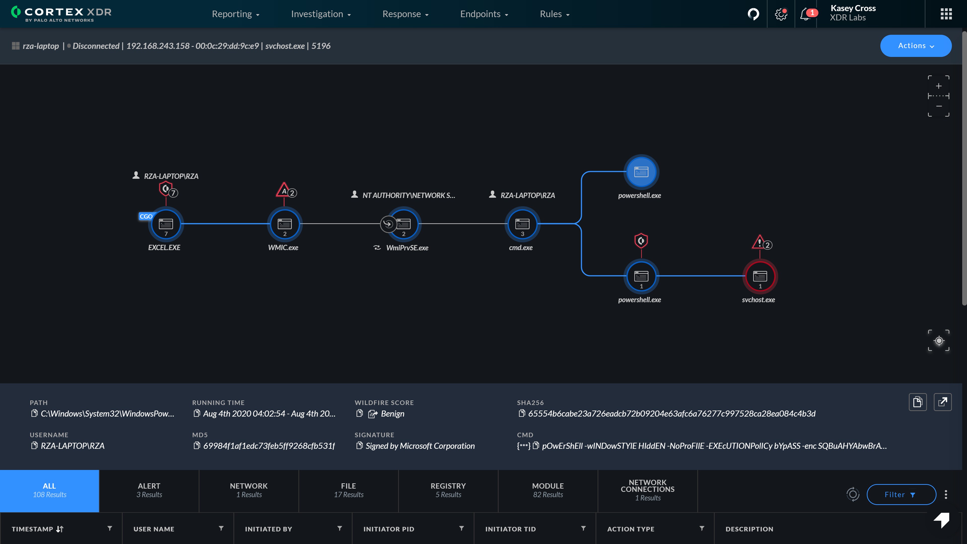Click the zoom out minus control
967x544 pixels.
point(939,106)
